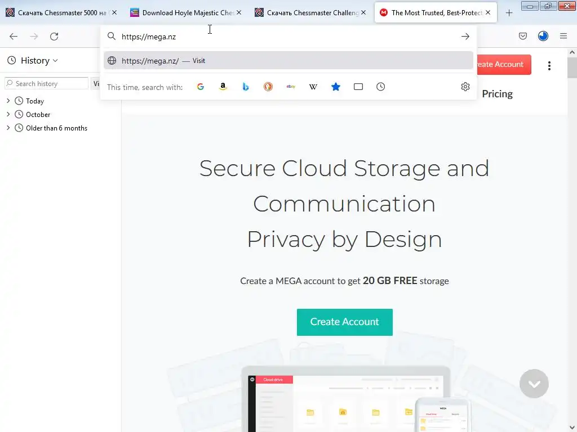Search within History clock icon
This screenshot has height=432, width=577.
point(380,87)
